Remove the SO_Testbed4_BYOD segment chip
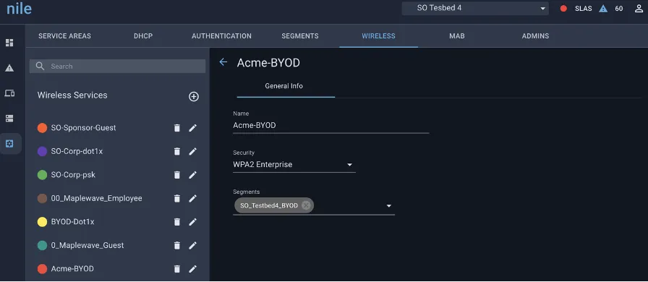Viewport: 648px width, 282px height. pos(306,205)
